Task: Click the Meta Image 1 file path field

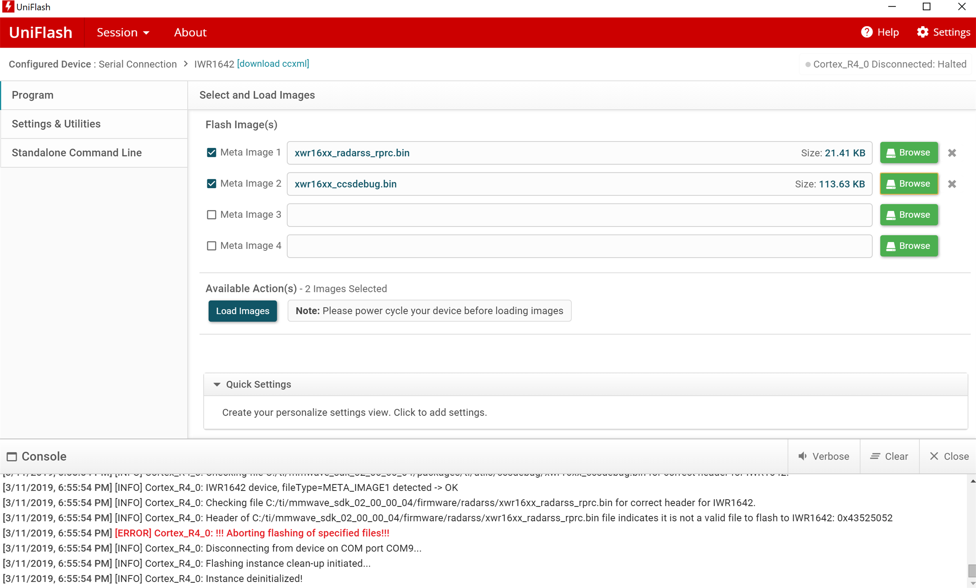Action: point(579,153)
